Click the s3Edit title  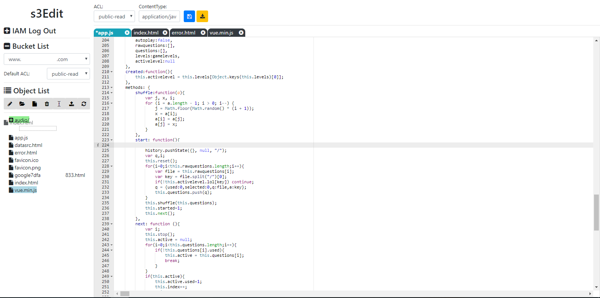pos(47,13)
